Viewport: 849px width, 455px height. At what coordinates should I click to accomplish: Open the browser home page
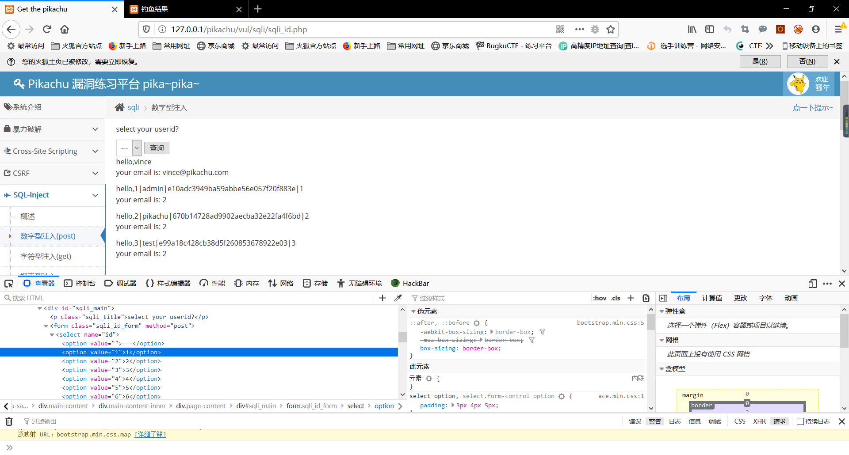point(65,29)
